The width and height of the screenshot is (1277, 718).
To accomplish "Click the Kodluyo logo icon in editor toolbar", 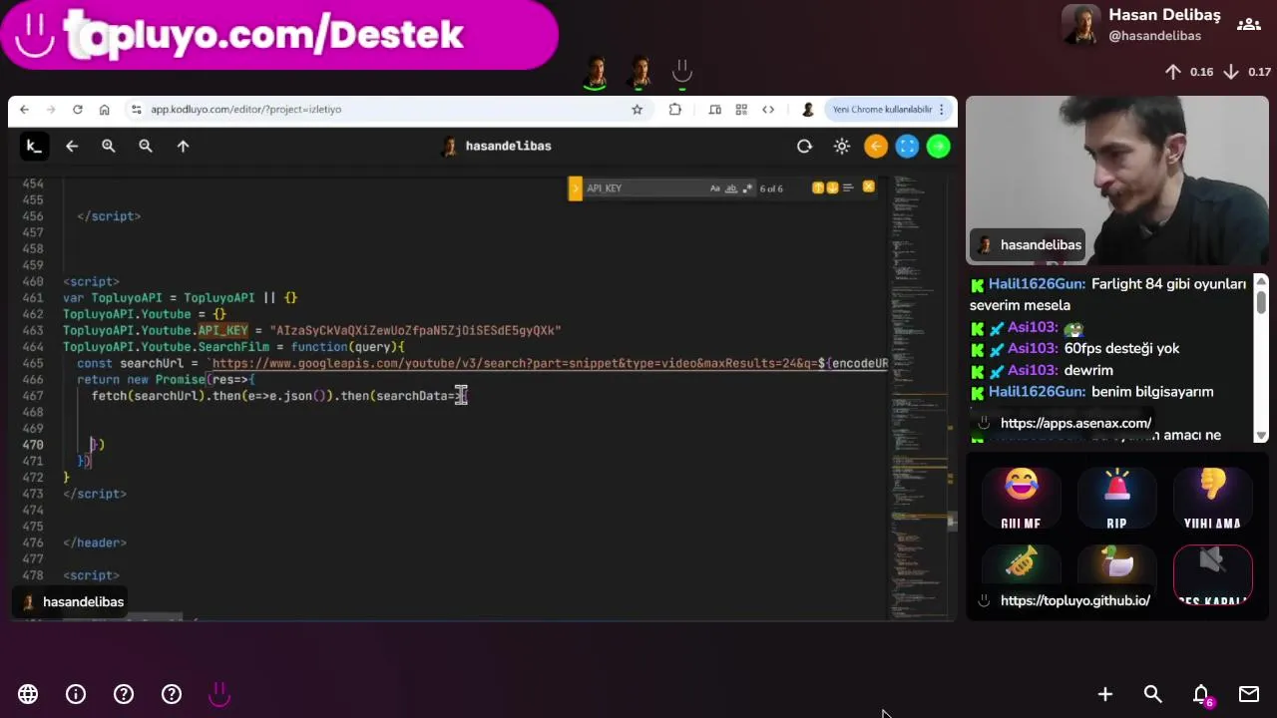I will (34, 147).
